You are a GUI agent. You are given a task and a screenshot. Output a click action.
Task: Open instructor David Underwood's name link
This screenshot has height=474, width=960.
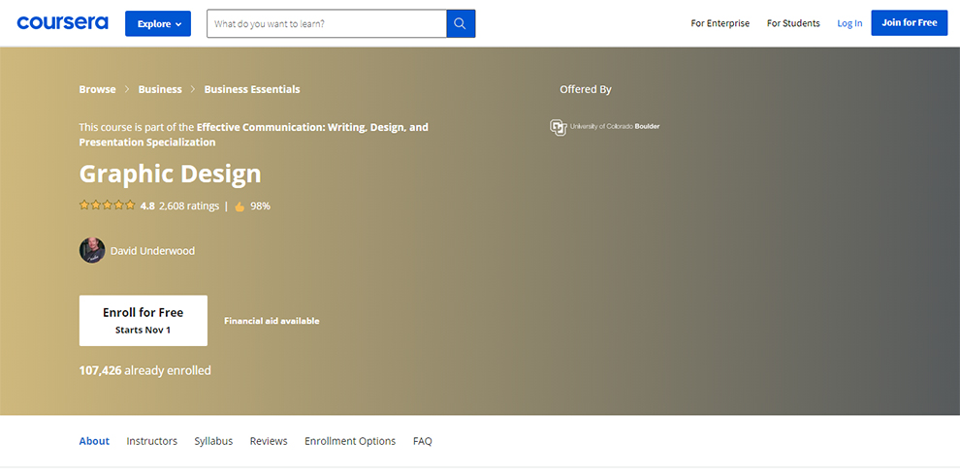(x=152, y=250)
